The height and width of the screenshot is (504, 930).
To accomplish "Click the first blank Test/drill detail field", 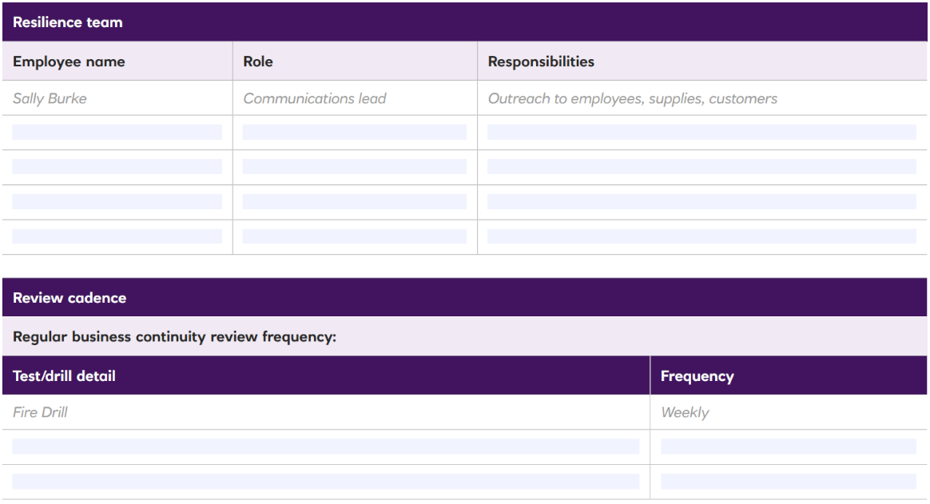I will click(325, 446).
